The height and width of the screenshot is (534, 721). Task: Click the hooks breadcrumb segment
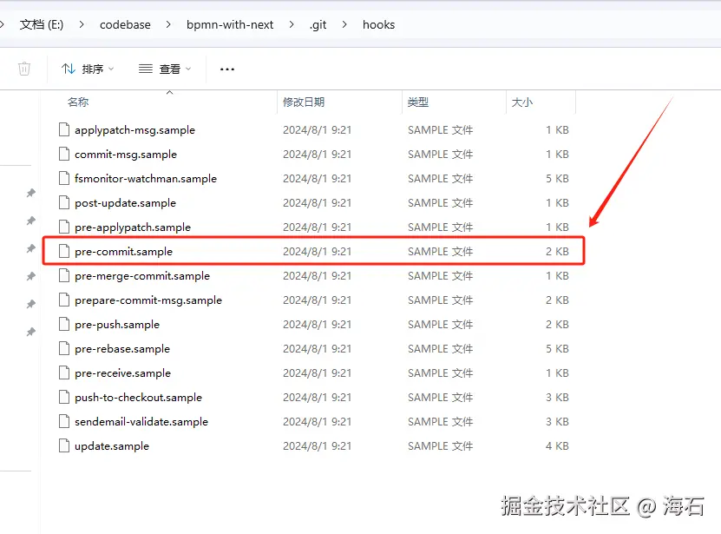pyautogui.click(x=378, y=24)
